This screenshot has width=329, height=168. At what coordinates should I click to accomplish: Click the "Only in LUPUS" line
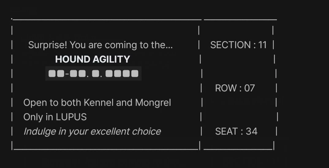pos(55,117)
